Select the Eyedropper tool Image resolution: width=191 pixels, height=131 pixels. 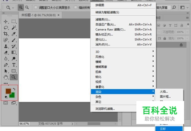[x=14, y=34]
